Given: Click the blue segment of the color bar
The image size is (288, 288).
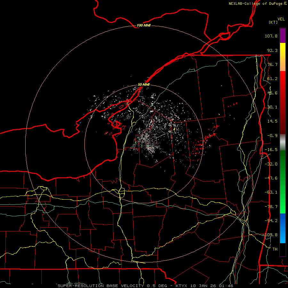Looking at the screenshot, I should click(x=283, y=228).
